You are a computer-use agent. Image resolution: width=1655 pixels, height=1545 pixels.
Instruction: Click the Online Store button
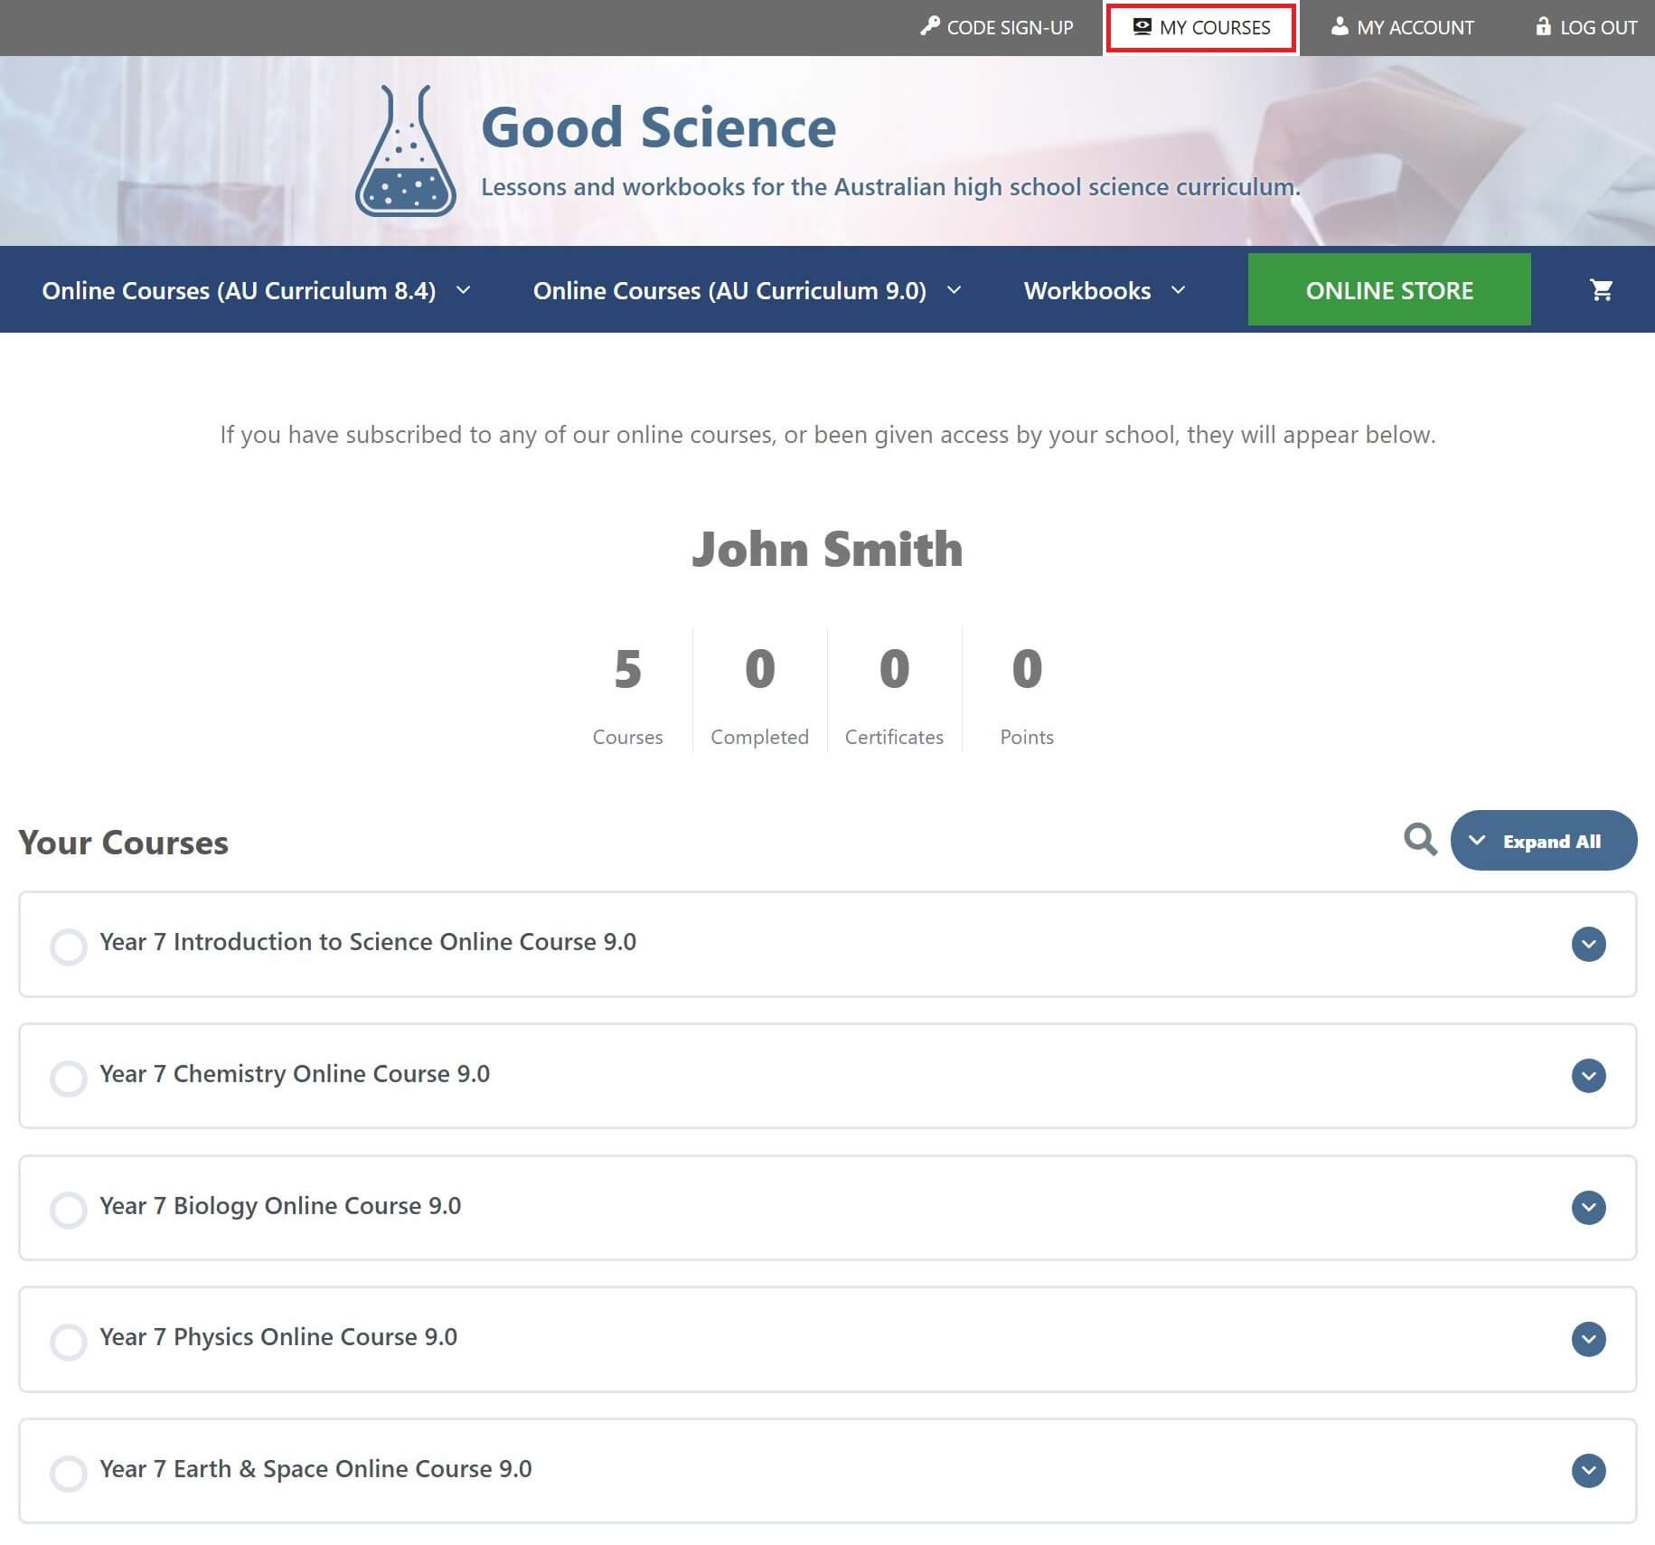click(1389, 290)
